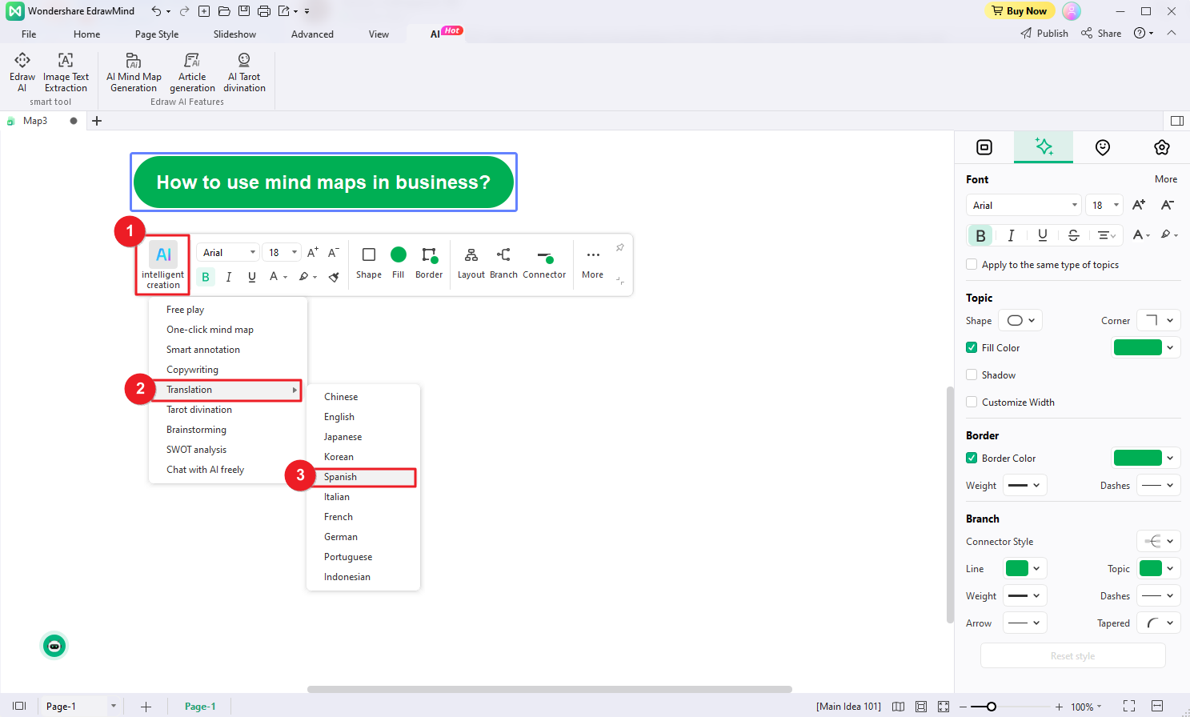
Task: Click the Publish button
Action: [x=1044, y=34]
